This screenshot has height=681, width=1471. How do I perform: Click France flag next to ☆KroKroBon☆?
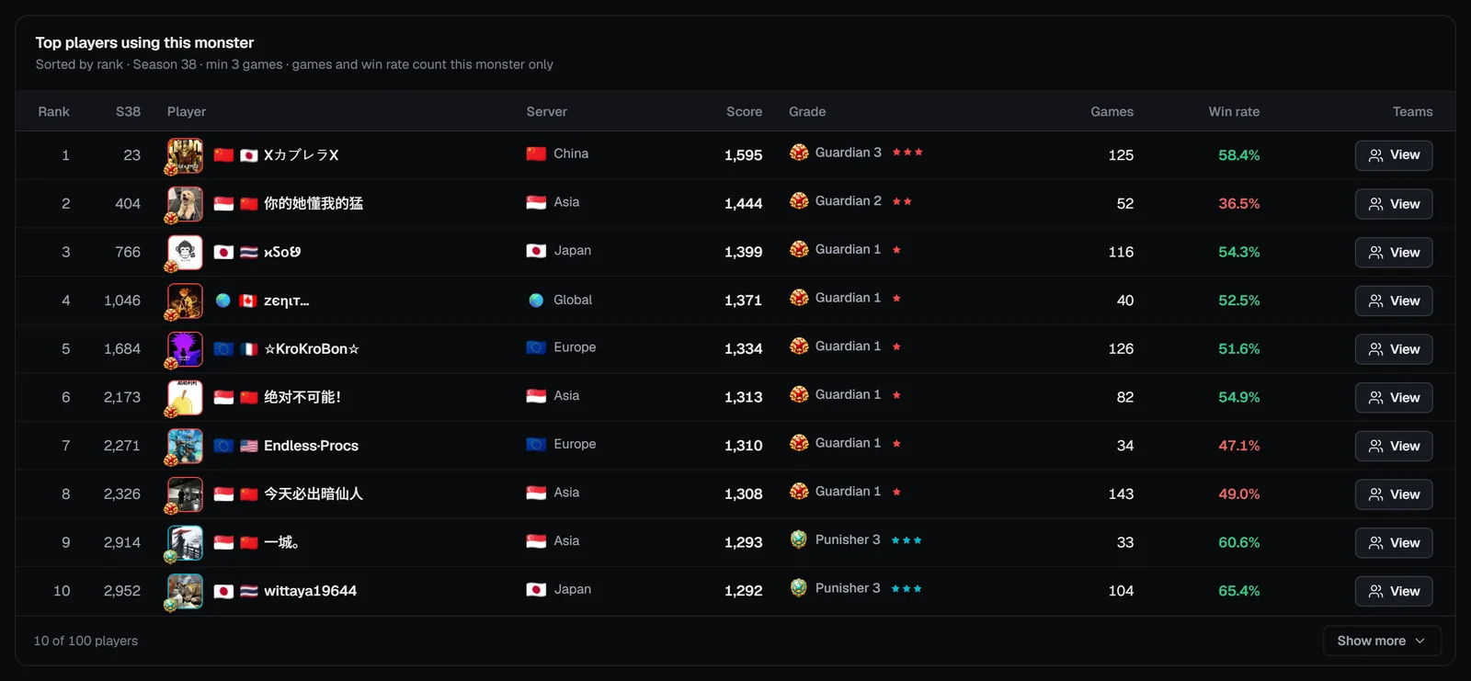click(248, 349)
